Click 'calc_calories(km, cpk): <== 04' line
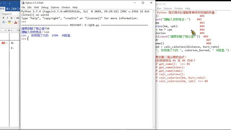 183,81
